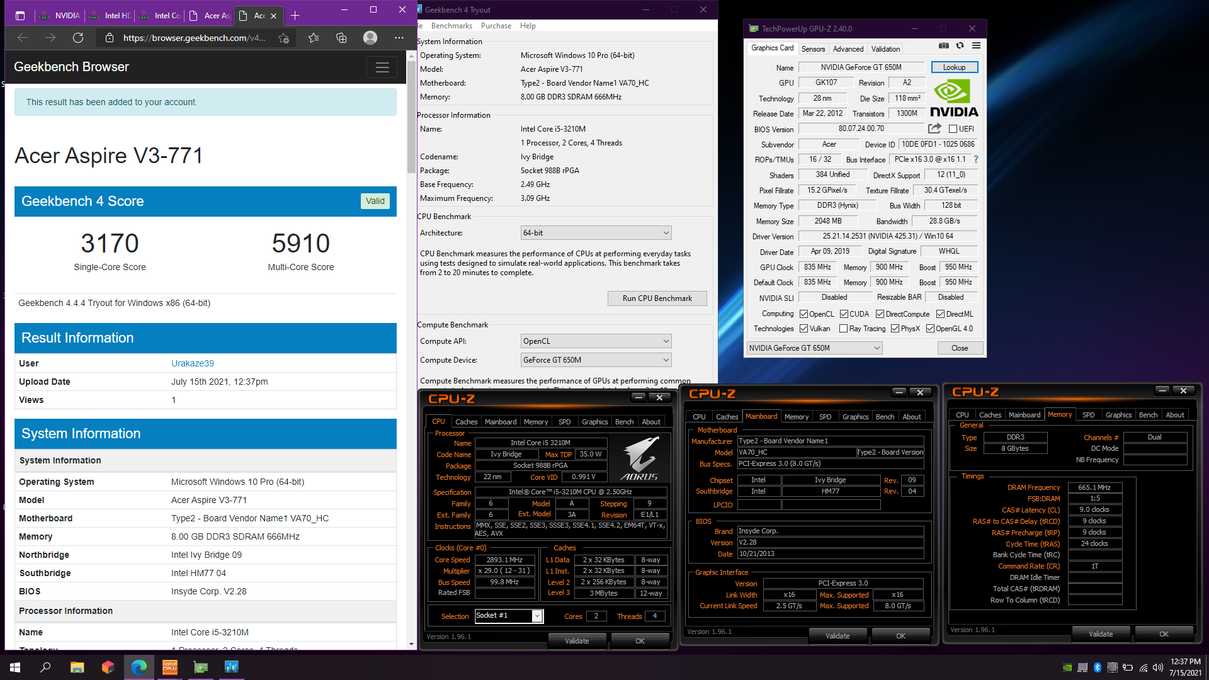Toggle the Vulkan checkbox
1209x680 pixels.
(x=803, y=329)
